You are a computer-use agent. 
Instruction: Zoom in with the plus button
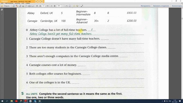55,6
